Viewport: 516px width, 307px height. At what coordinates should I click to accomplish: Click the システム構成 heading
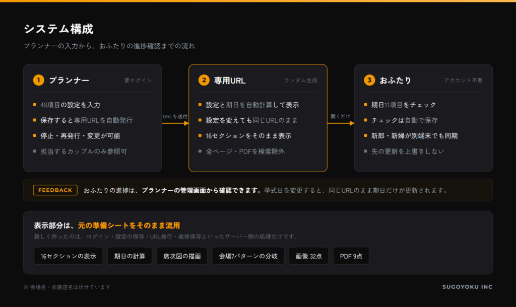pyautogui.click(x=58, y=29)
